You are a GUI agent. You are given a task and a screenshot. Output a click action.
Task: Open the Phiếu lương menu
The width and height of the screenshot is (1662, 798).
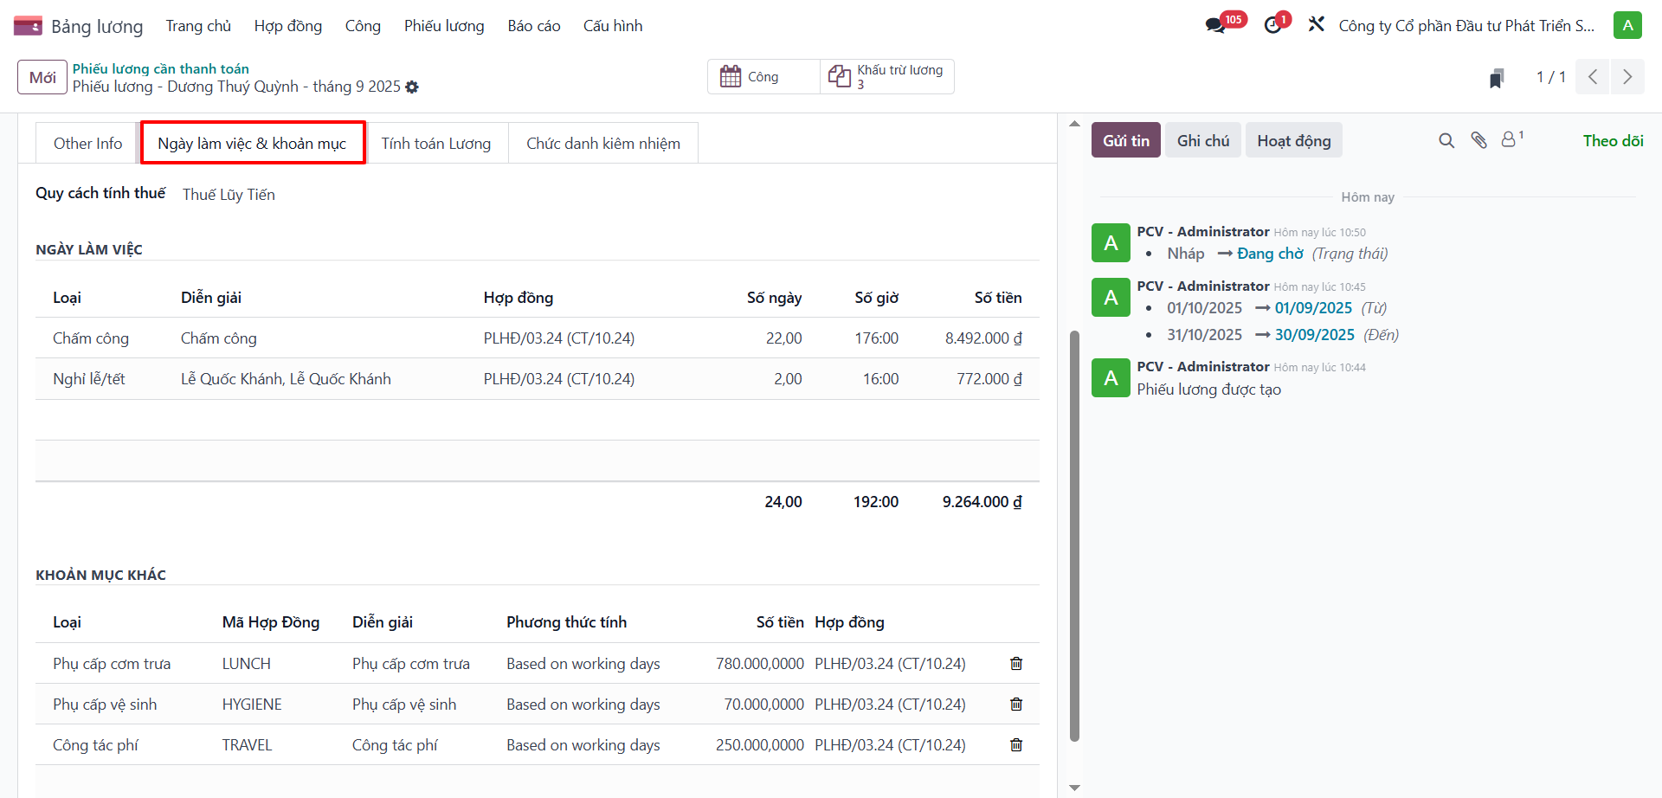tap(444, 26)
